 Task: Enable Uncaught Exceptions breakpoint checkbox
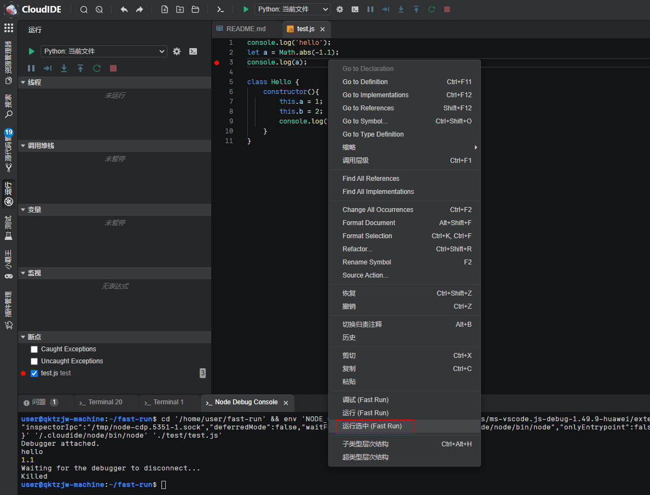[34, 361]
